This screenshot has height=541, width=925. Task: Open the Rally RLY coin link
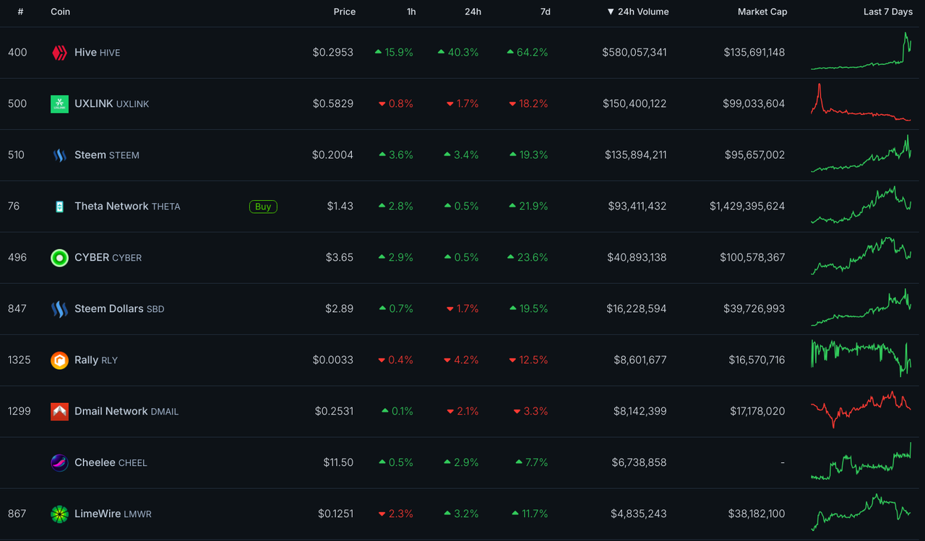pyautogui.click(x=95, y=360)
